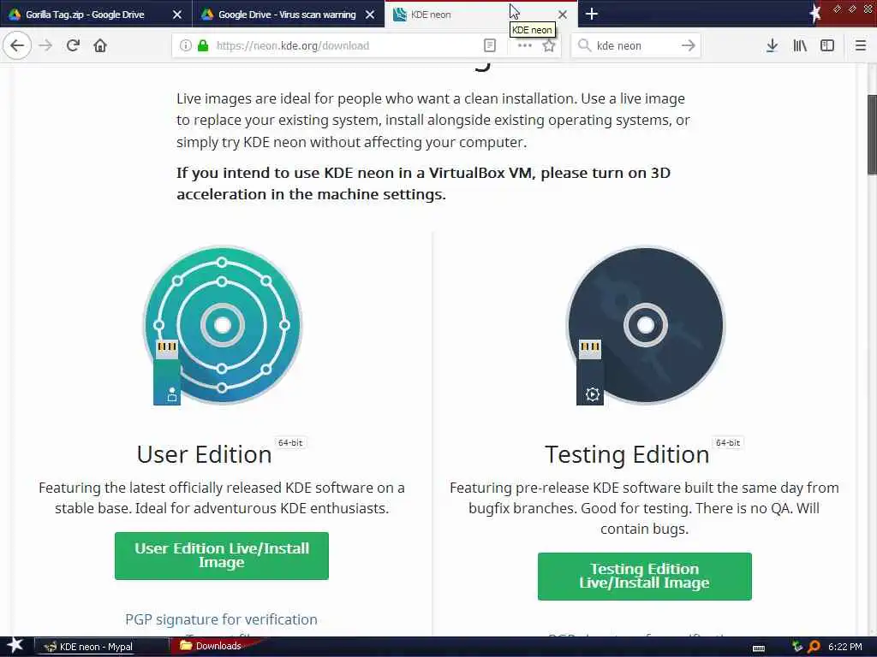Click the Testing Edition heading
The width and height of the screenshot is (877, 657).
(x=627, y=454)
